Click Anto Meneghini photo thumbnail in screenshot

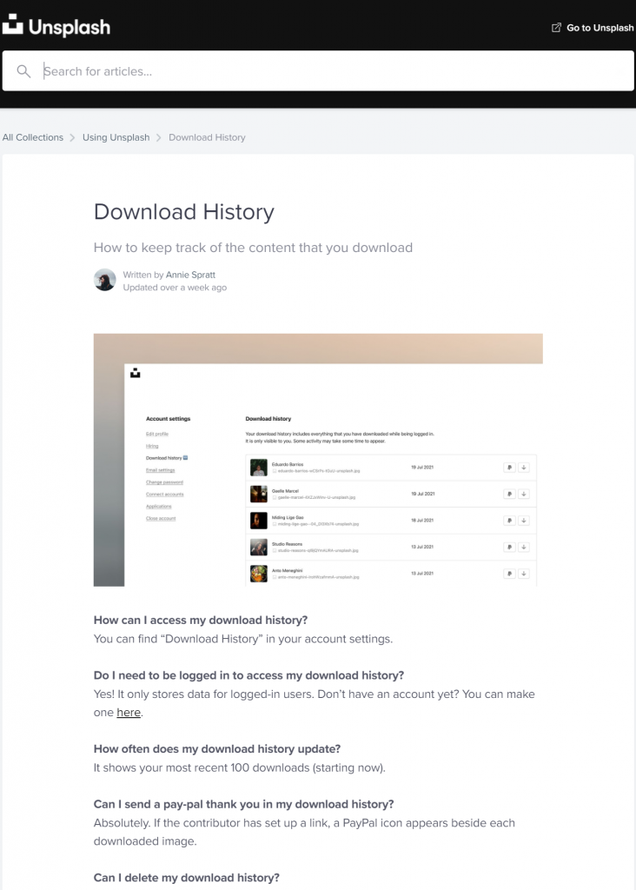pos(258,574)
